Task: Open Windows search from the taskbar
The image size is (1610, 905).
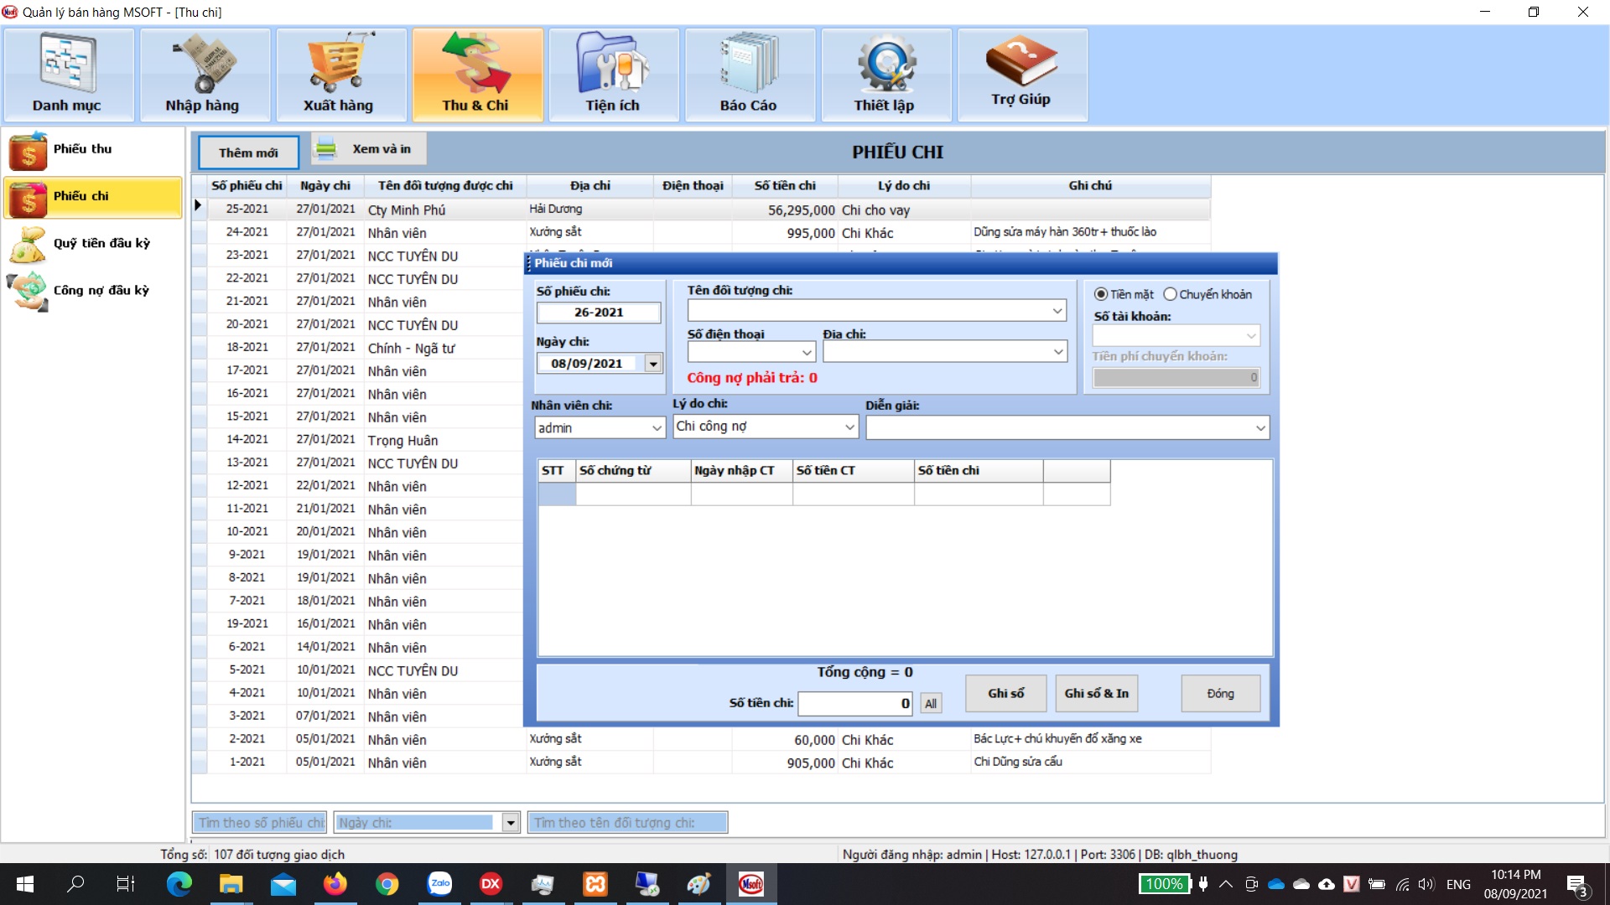Action: coord(75,884)
